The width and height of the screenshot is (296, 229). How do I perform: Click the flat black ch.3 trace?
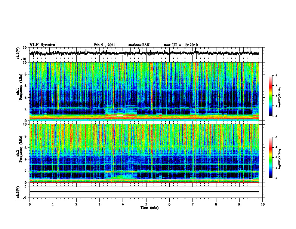pyautogui.click(x=144, y=192)
